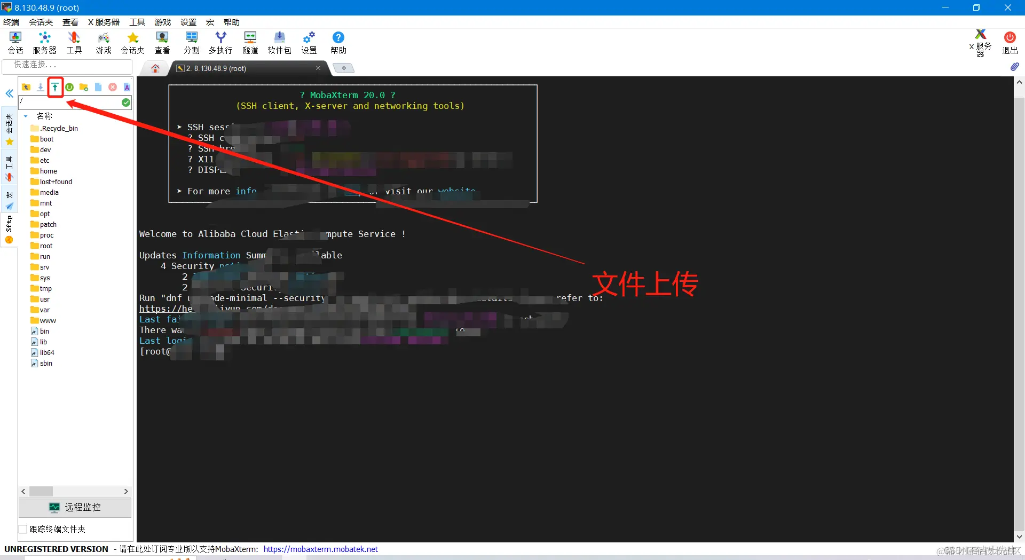The height and width of the screenshot is (560, 1025).
Task: Click the 查看 view toolbar icon
Action: pos(162,43)
